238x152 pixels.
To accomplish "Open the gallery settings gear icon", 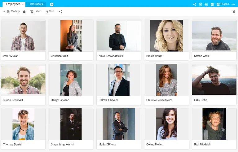I will point(234,12).
